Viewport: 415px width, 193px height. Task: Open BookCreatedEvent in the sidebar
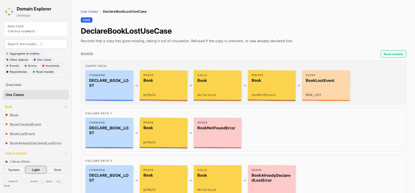[36, 124]
